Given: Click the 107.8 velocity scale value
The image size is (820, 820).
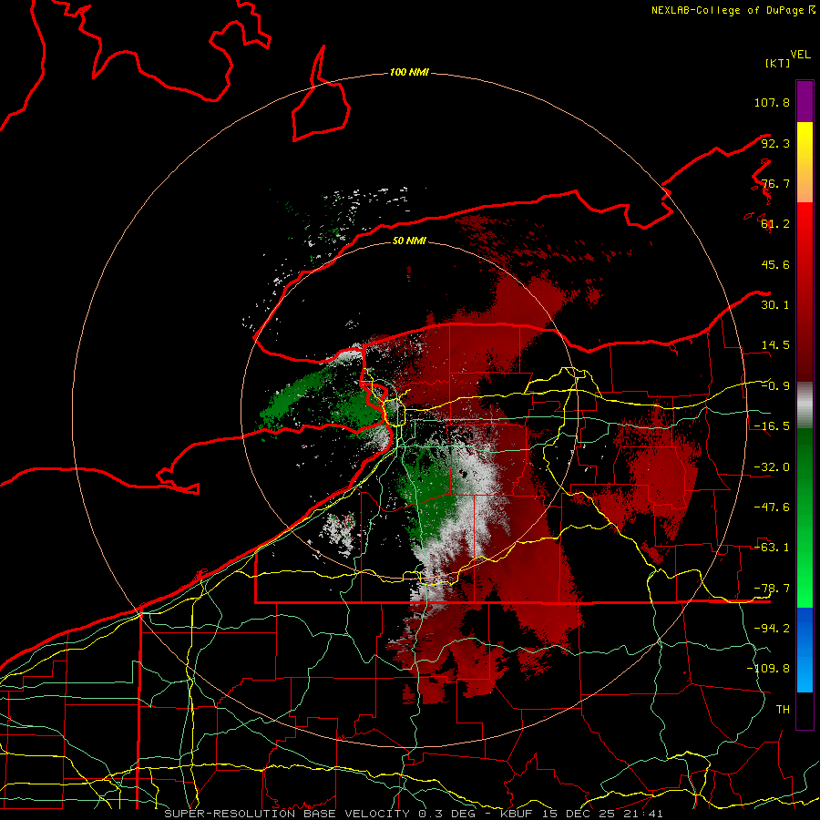Looking at the screenshot, I should pos(772,102).
